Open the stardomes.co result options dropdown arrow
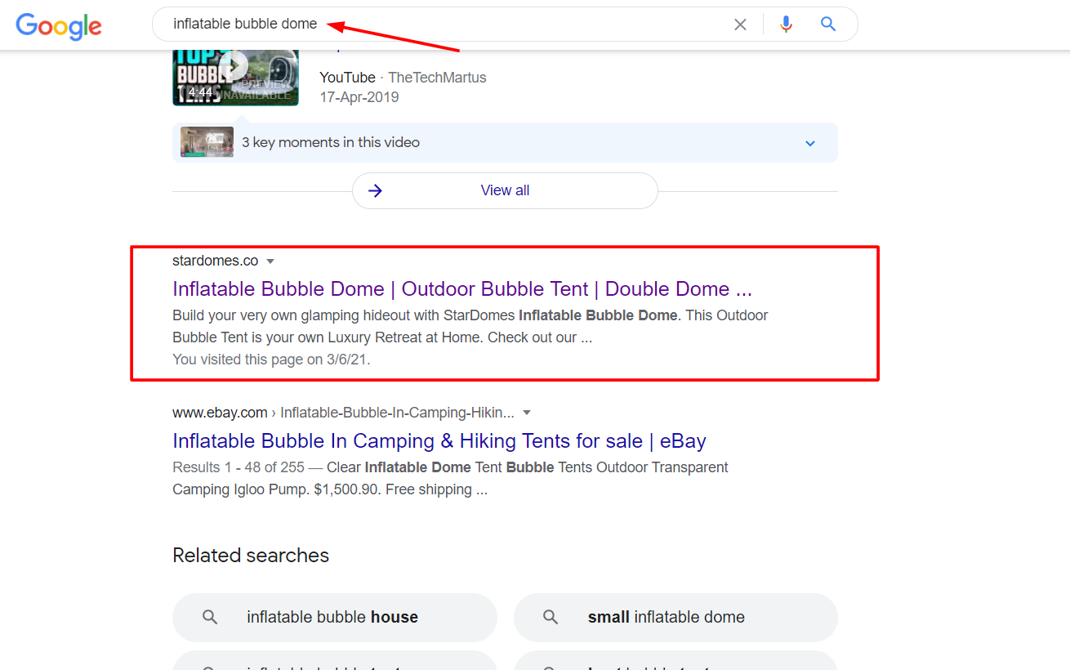This screenshot has width=1070, height=670. (x=270, y=261)
